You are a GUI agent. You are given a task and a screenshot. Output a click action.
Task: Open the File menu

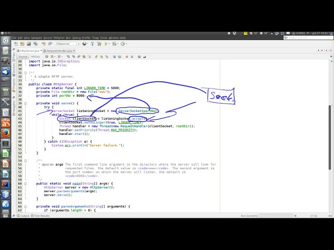14,38
